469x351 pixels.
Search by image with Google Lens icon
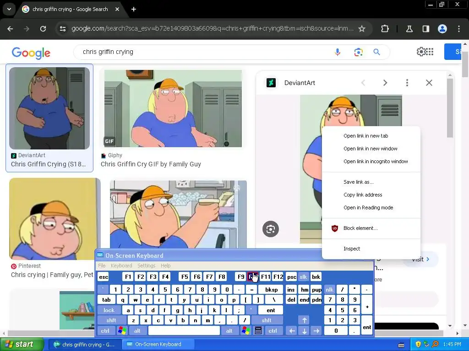click(x=358, y=52)
